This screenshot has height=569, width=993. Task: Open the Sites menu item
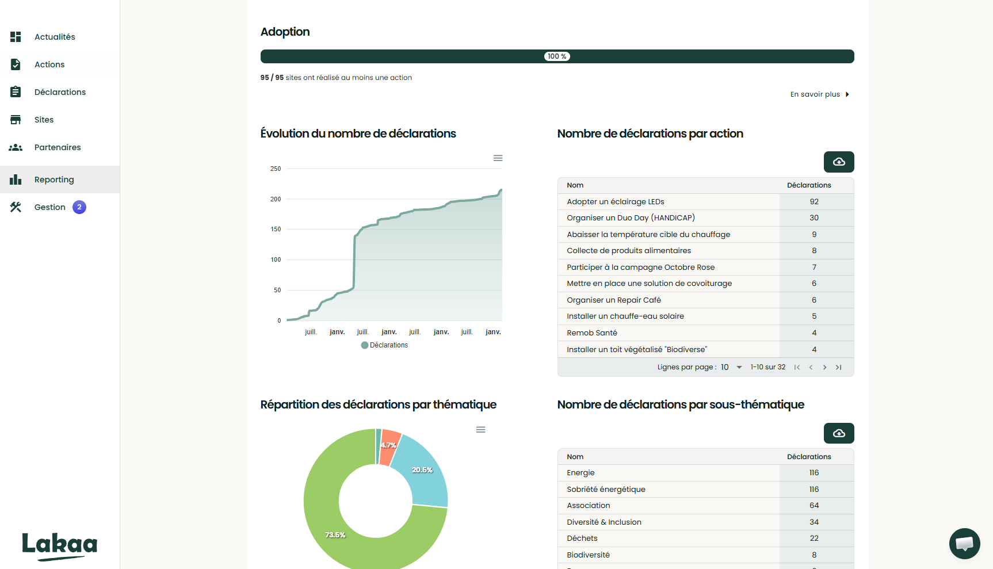click(x=60, y=120)
